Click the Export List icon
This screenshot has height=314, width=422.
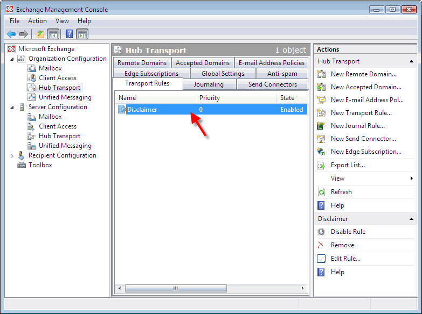pyautogui.click(x=321, y=165)
